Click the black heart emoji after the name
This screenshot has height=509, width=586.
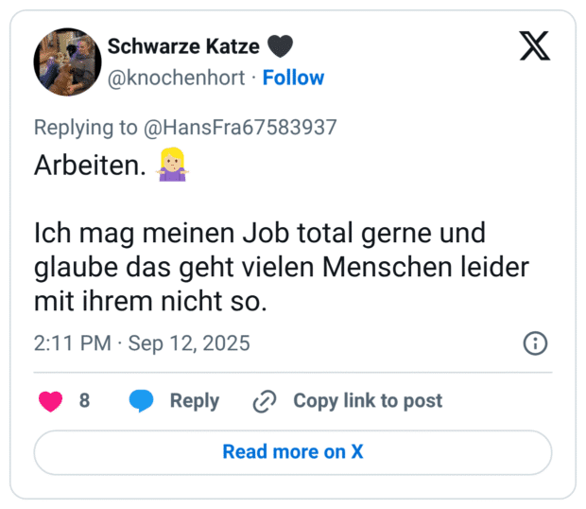(x=281, y=46)
